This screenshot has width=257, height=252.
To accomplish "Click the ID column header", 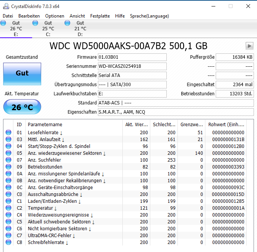I will pyautogui.click(x=19, y=125).
